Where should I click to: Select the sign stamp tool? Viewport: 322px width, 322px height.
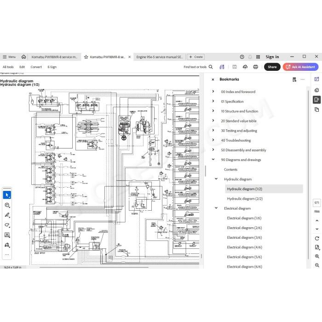coord(7,245)
